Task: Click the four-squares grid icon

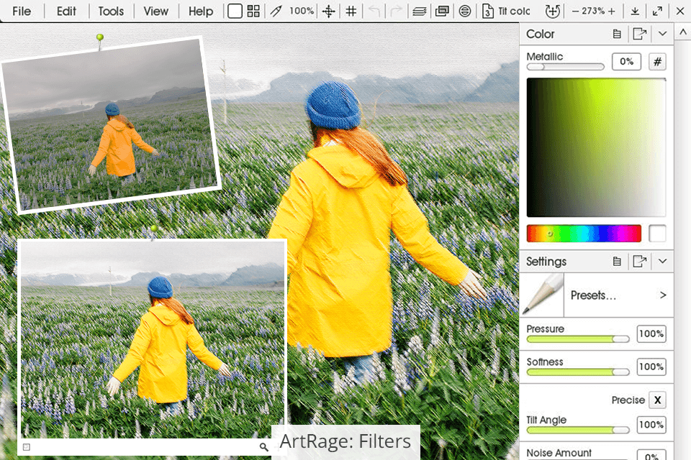Action: click(253, 11)
